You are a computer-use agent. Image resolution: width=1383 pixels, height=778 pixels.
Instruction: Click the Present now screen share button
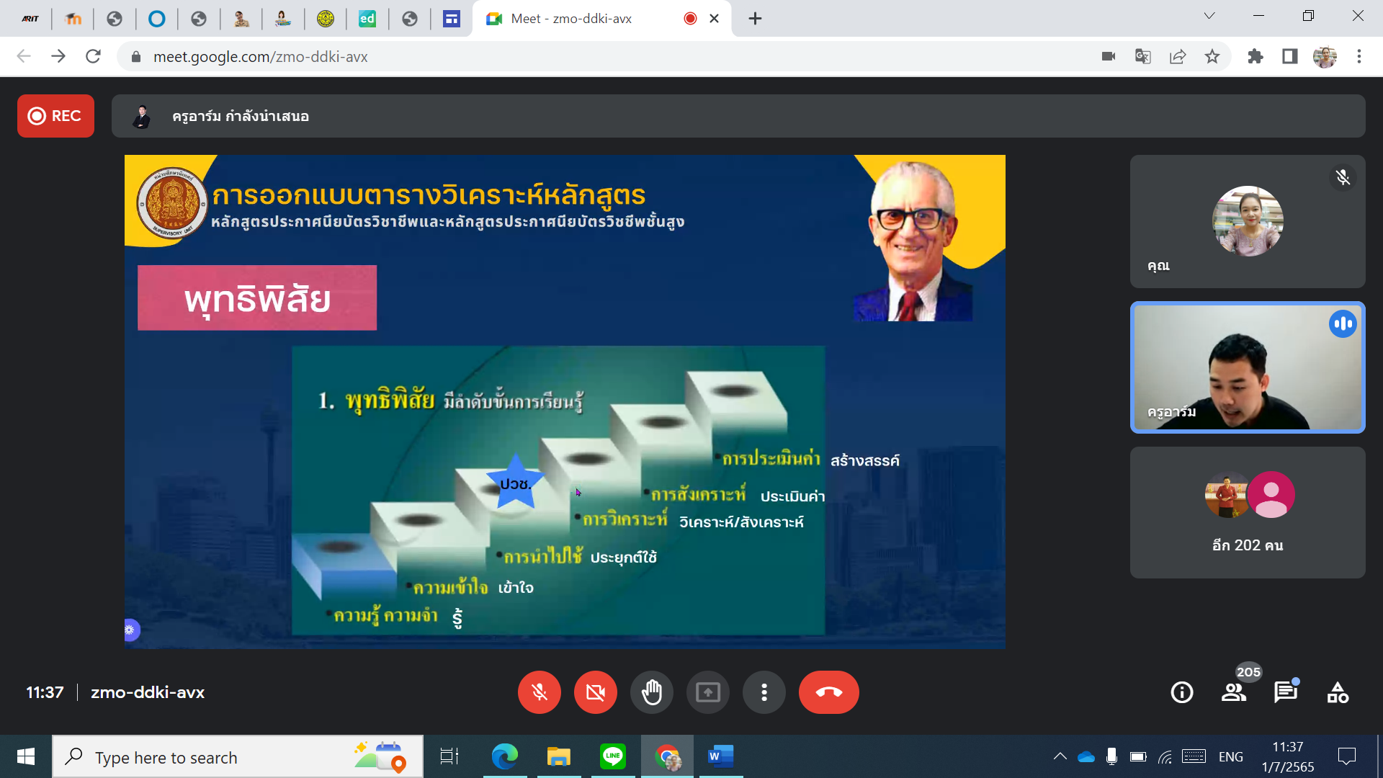(707, 692)
